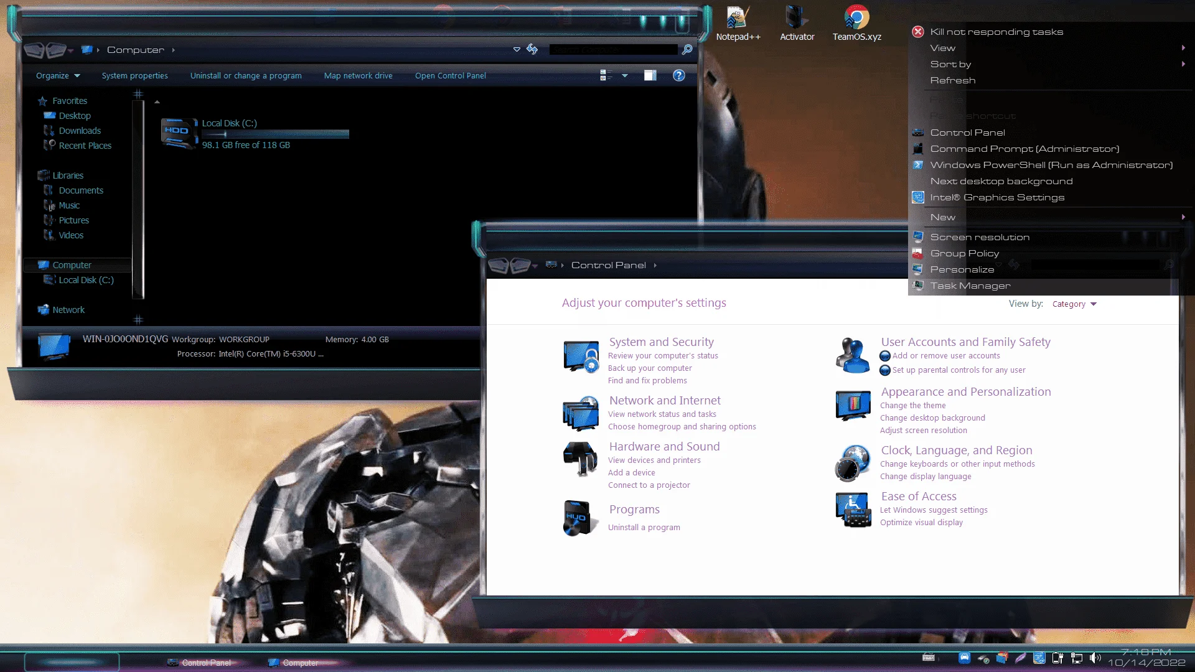The image size is (1195, 672).
Task: Click the network tray icon
Action: pyautogui.click(x=1077, y=658)
